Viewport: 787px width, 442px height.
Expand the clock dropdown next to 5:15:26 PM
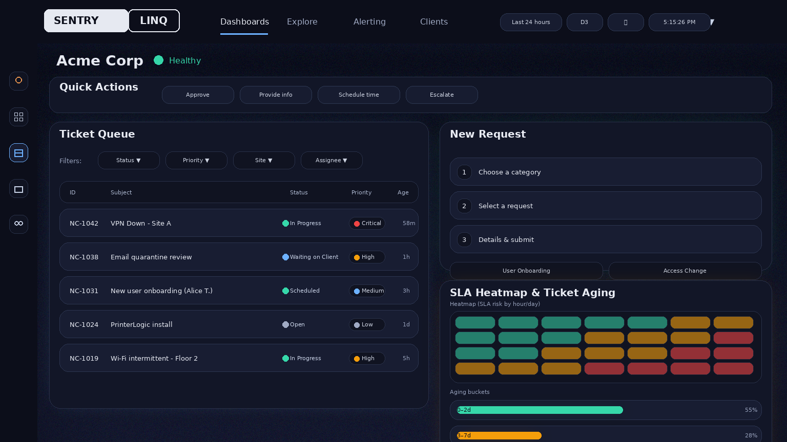[712, 22]
